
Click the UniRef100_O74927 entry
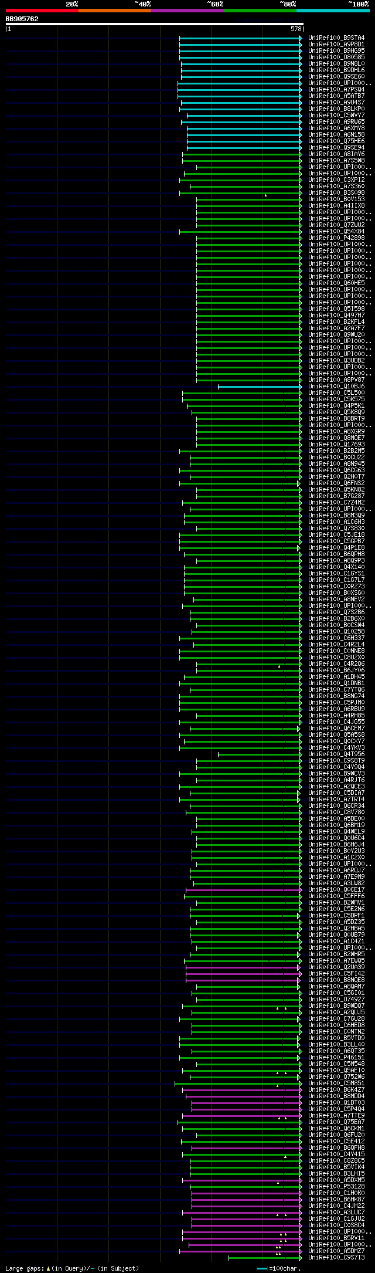pos(336,1000)
